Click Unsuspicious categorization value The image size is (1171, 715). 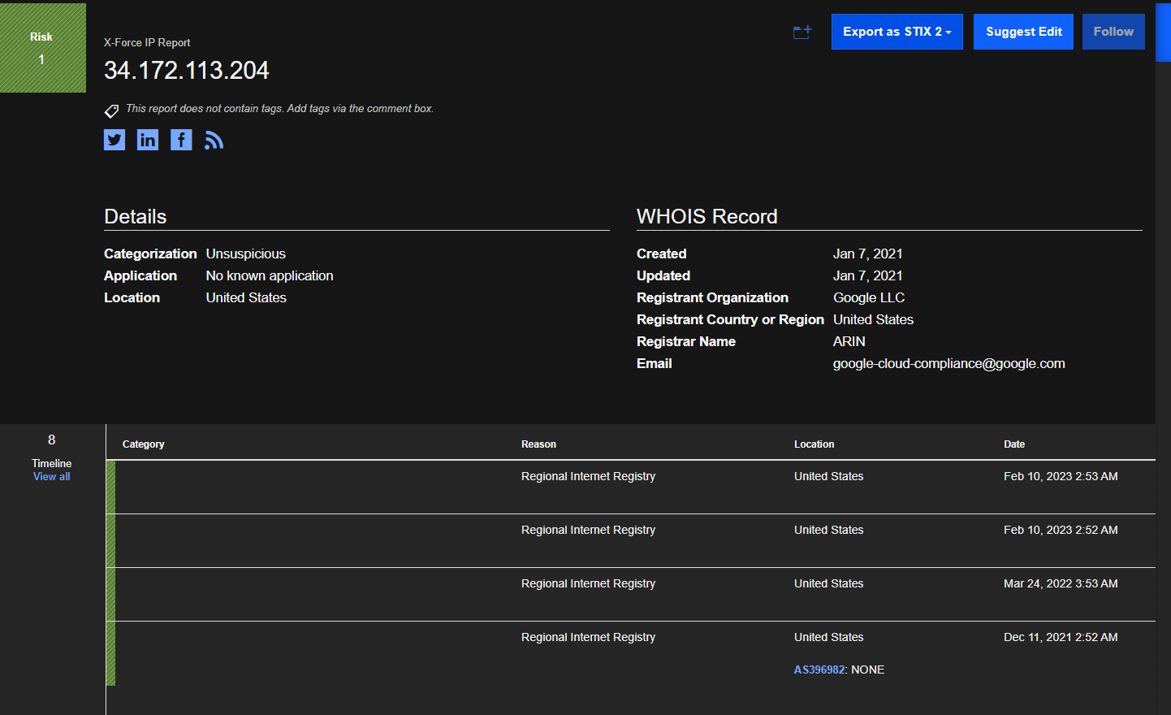(245, 253)
